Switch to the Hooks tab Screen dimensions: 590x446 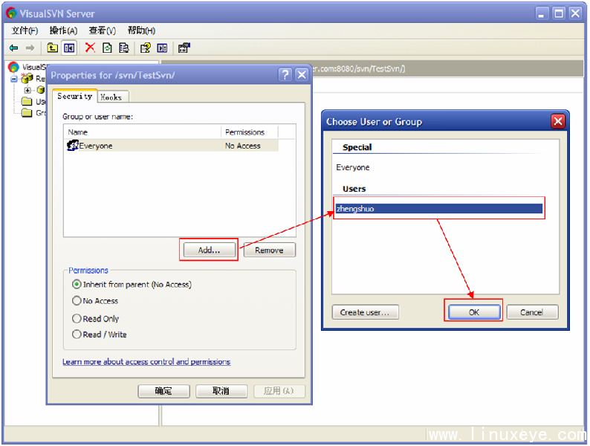[111, 97]
